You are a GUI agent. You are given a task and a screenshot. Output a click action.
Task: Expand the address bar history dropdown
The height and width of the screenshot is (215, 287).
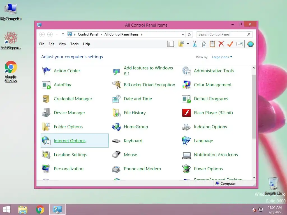tap(183, 34)
